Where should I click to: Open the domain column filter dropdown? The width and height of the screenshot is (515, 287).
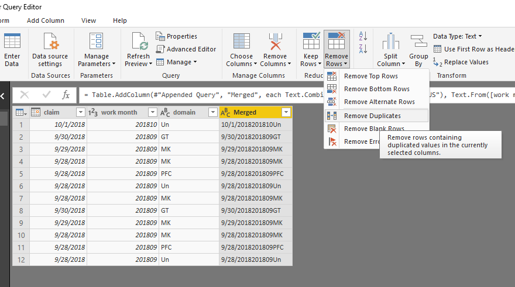[213, 112]
